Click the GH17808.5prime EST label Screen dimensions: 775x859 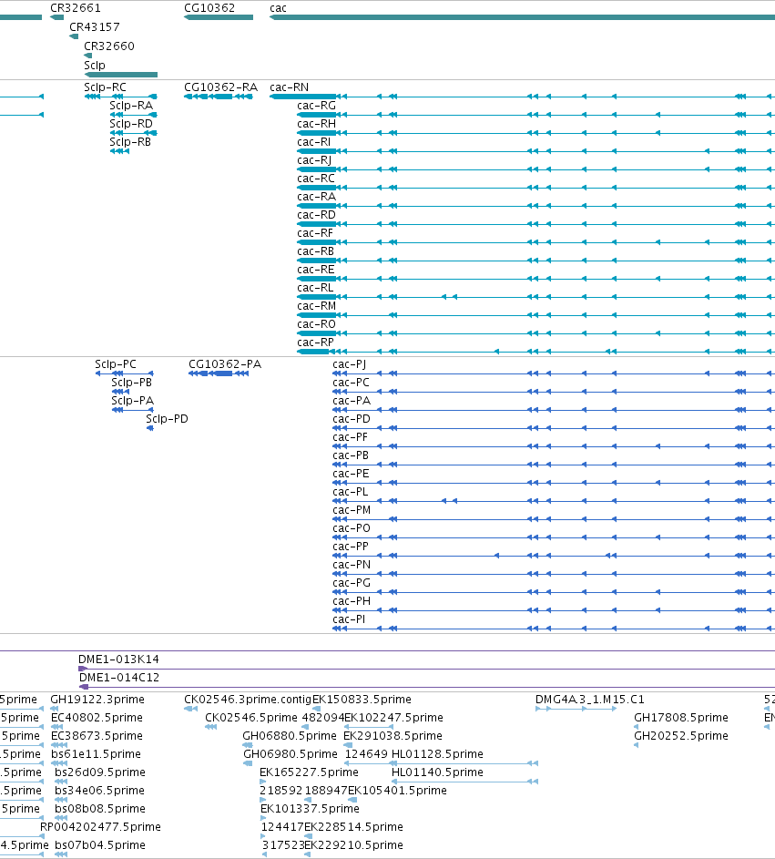click(x=681, y=717)
